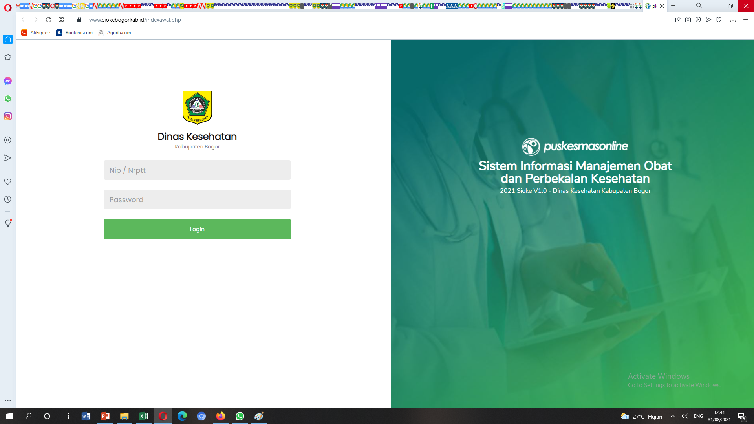Viewport: 754px width, 424px height.
Task: Open the Windows Start menu
Action: [x=9, y=416]
